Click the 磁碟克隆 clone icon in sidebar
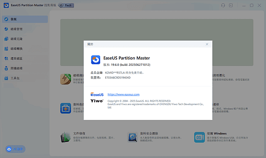Image resolution: width=266 pixels, height=158 pixels. (6, 39)
